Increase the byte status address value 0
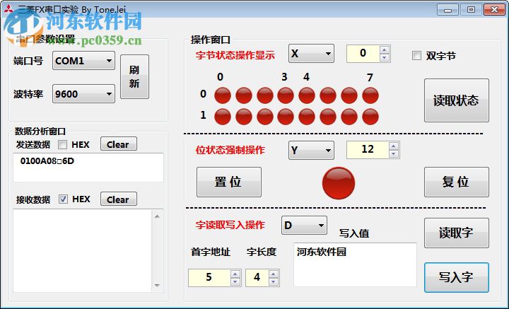 (x=385, y=49)
